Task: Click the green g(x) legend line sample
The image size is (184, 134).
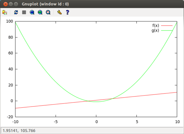Action: click(167, 30)
